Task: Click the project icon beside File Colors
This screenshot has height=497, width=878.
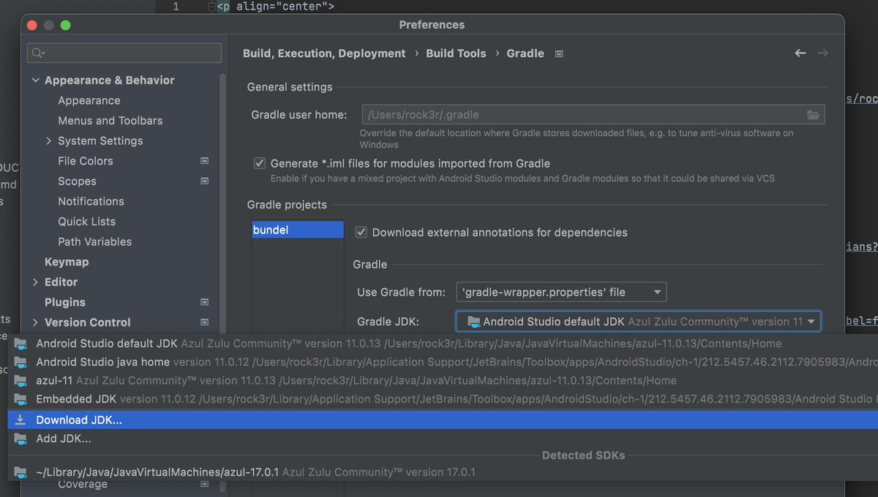Action: pyautogui.click(x=205, y=161)
